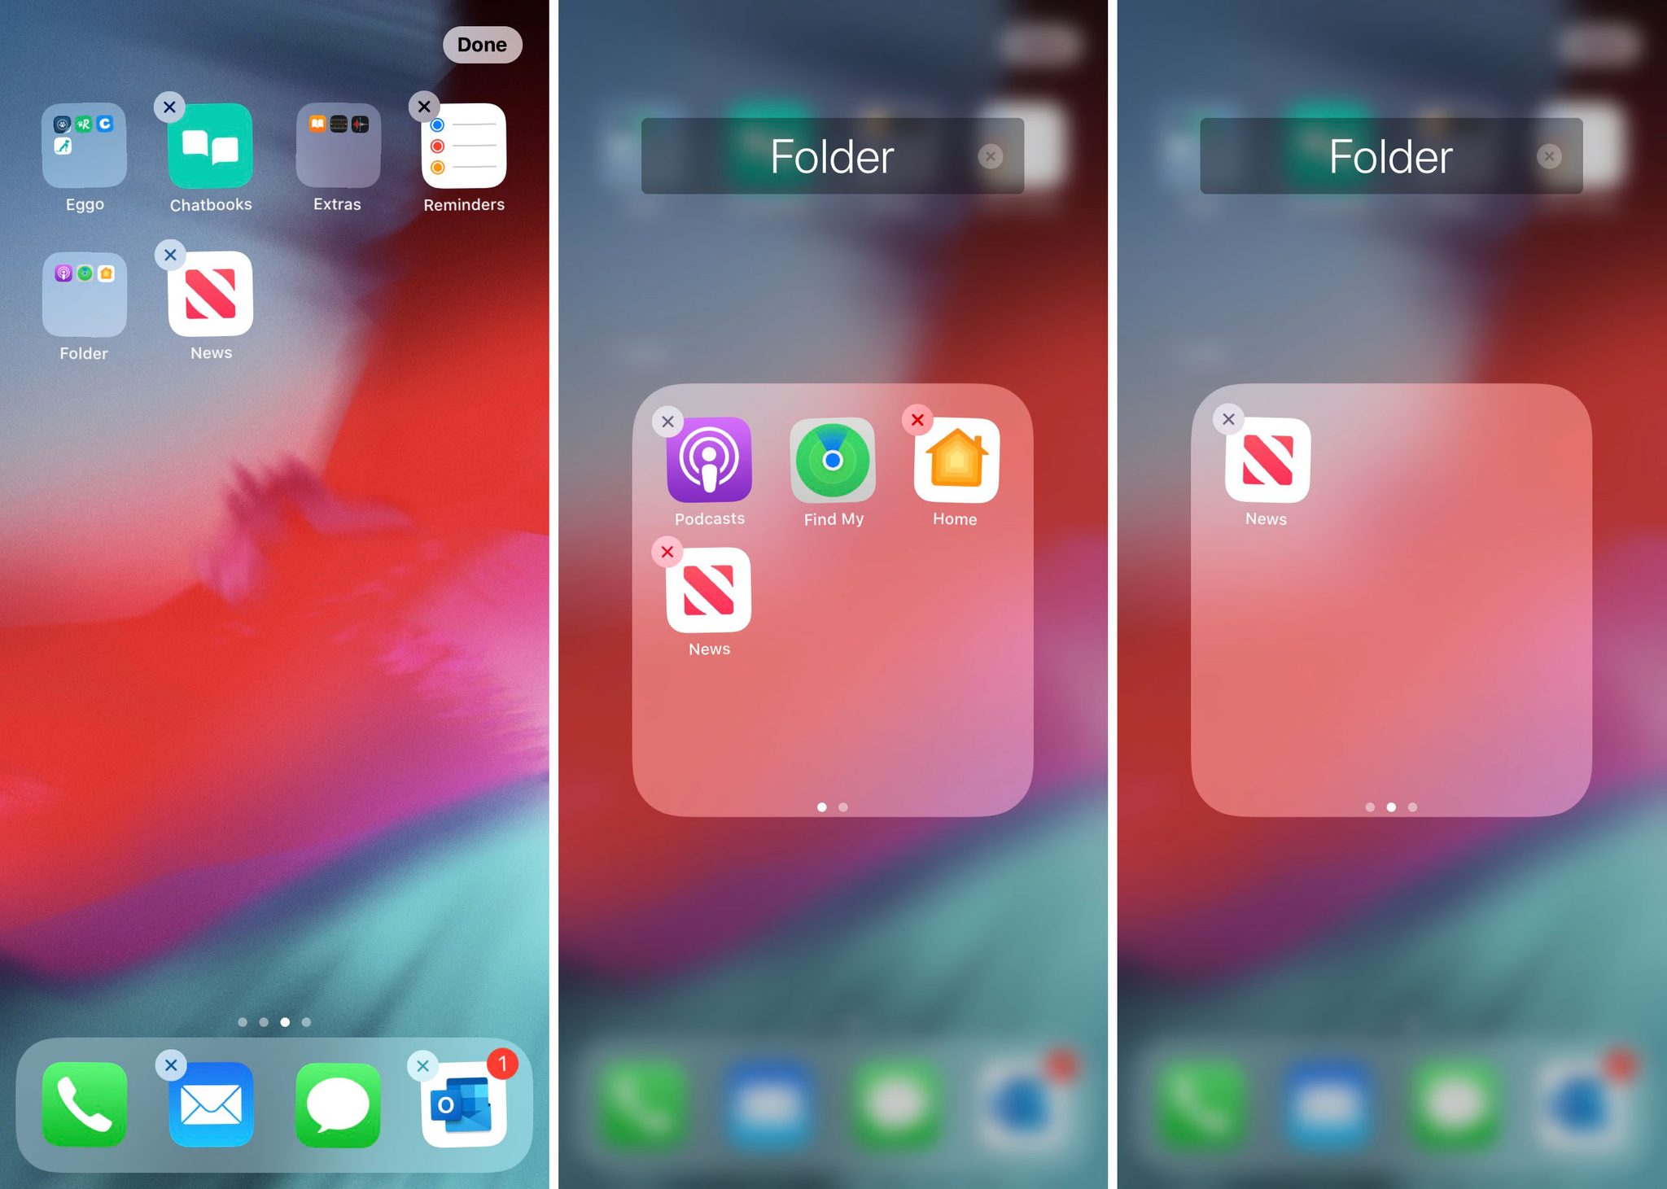Dismiss the Folder rename field
The image size is (1667, 1189).
tap(989, 155)
